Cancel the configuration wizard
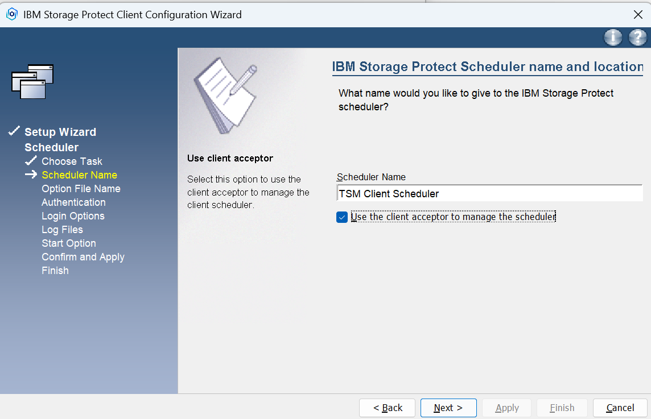The height and width of the screenshot is (419, 651). 620,408
